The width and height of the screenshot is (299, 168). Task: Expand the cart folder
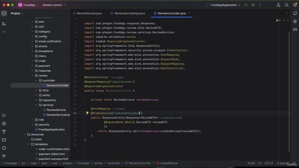point(32,27)
